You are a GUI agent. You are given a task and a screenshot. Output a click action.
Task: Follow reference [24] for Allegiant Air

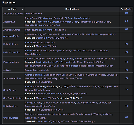click(x=126, y=21)
